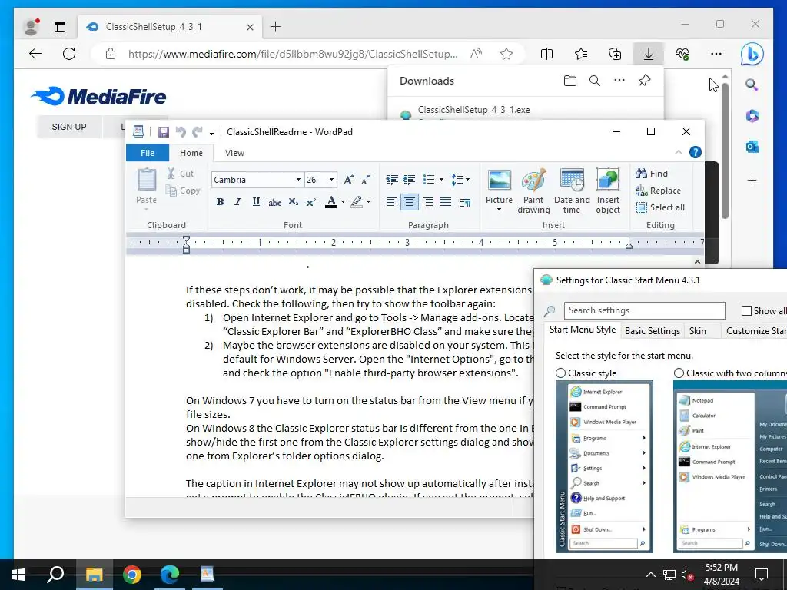The width and height of the screenshot is (787, 590).
Task: Search downloads in Edge Downloads panel
Action: point(595,81)
